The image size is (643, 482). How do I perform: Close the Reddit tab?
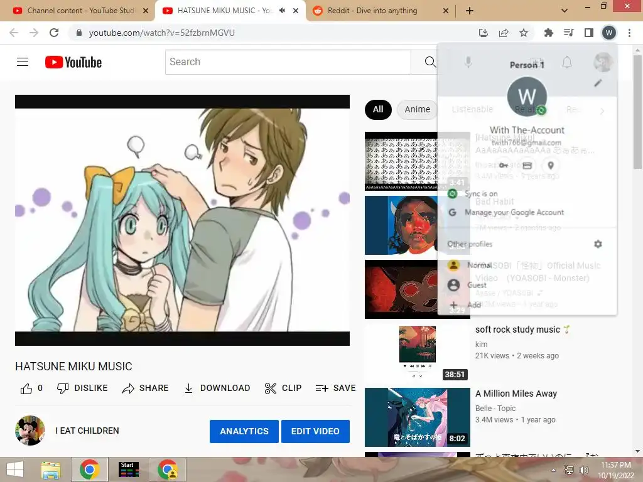[x=446, y=11]
